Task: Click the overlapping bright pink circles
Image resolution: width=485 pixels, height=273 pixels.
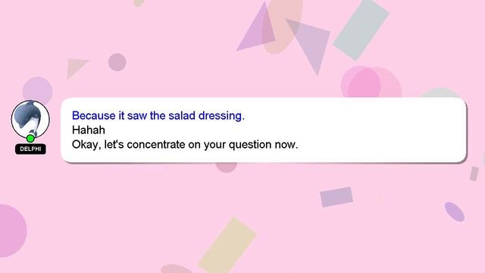Action: coord(371,83)
